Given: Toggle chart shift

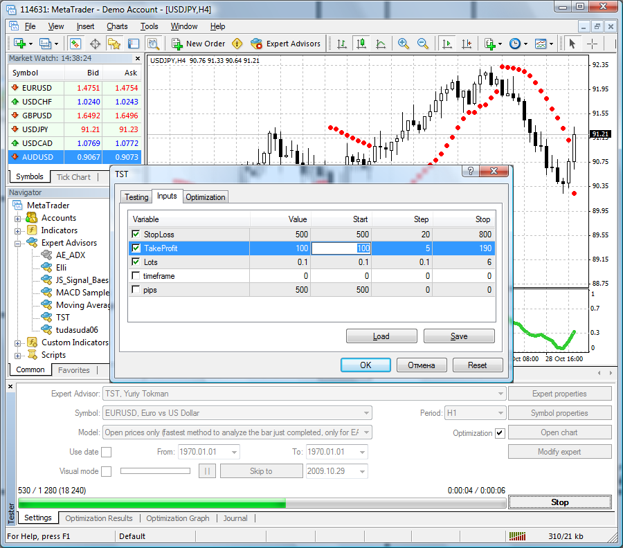Looking at the screenshot, I should pos(467,44).
